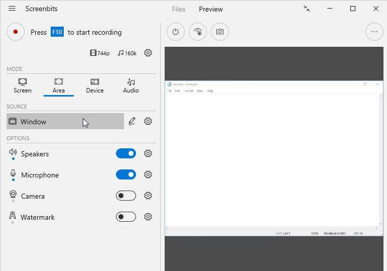Open recording quality settings gear

[148, 53]
